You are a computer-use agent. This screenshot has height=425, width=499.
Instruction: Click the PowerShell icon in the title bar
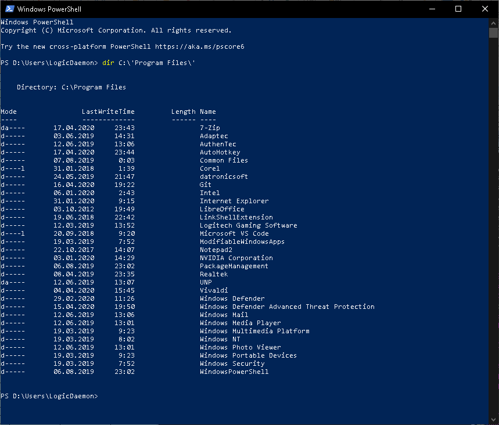click(x=8, y=9)
